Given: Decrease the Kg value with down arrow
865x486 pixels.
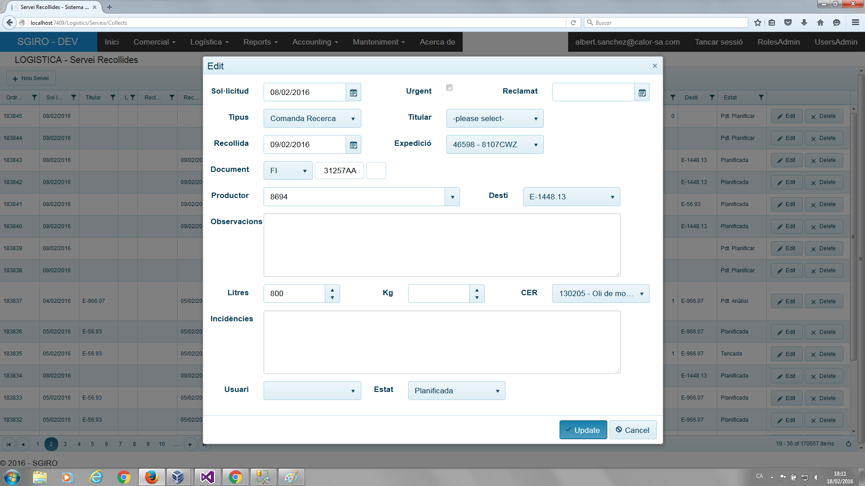Looking at the screenshot, I should 477,297.
